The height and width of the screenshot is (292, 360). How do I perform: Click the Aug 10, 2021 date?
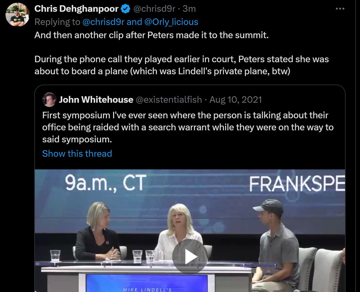pyautogui.click(x=235, y=99)
